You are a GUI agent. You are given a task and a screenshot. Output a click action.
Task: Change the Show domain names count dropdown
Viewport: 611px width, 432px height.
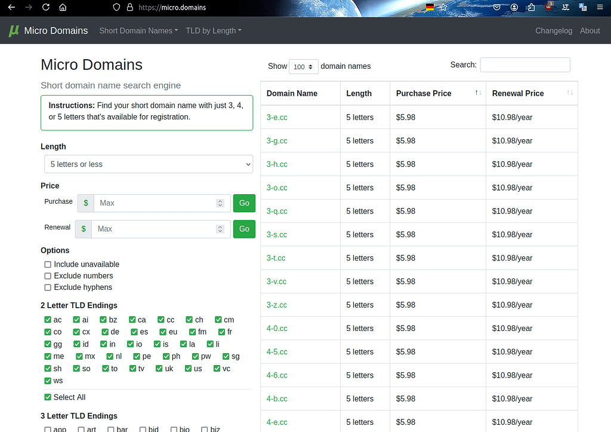point(303,66)
